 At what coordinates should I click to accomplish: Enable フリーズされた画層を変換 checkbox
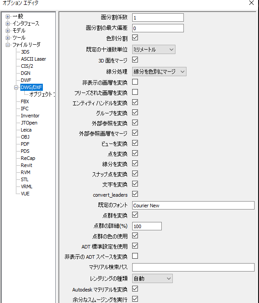(x=135, y=92)
